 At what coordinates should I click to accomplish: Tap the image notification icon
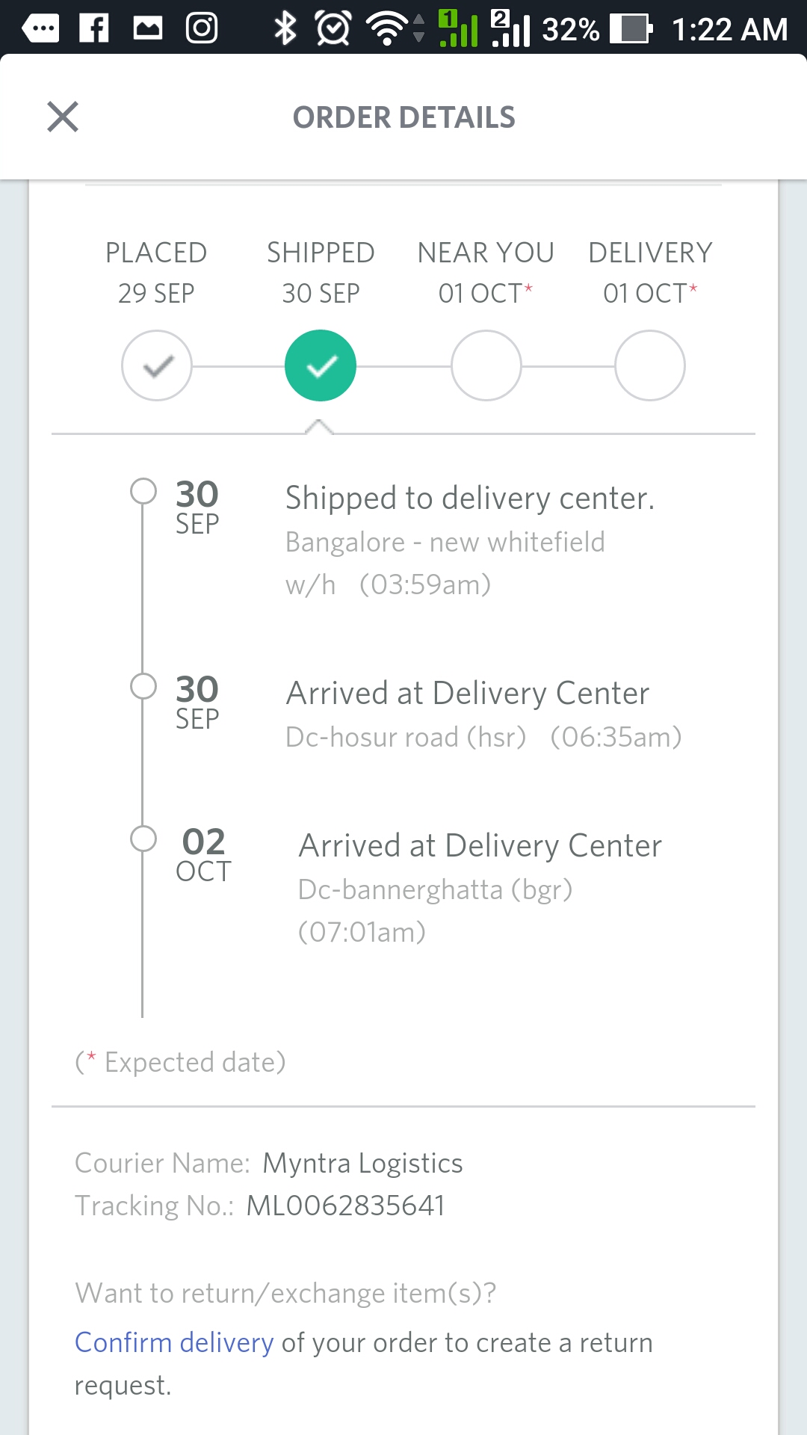tap(148, 28)
